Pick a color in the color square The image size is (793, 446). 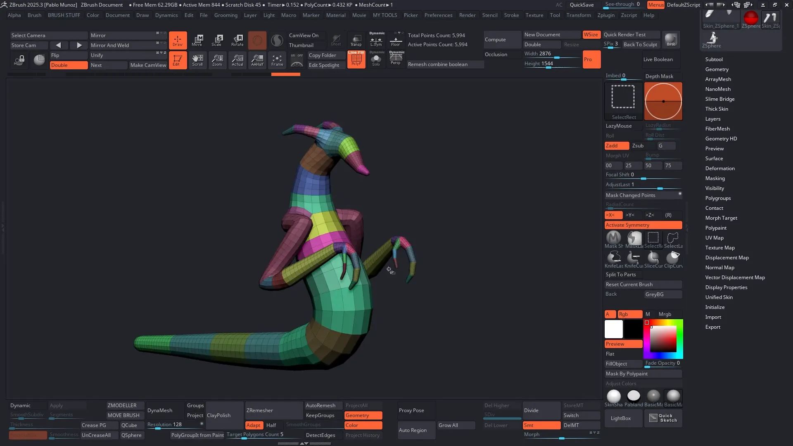point(663,339)
